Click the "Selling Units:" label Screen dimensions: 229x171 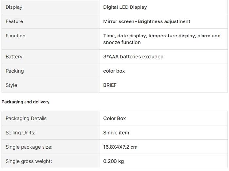[20, 133]
